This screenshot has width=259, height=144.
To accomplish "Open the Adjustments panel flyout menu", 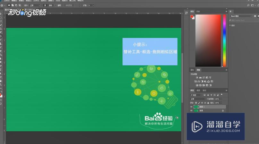I will click(x=226, y=70).
